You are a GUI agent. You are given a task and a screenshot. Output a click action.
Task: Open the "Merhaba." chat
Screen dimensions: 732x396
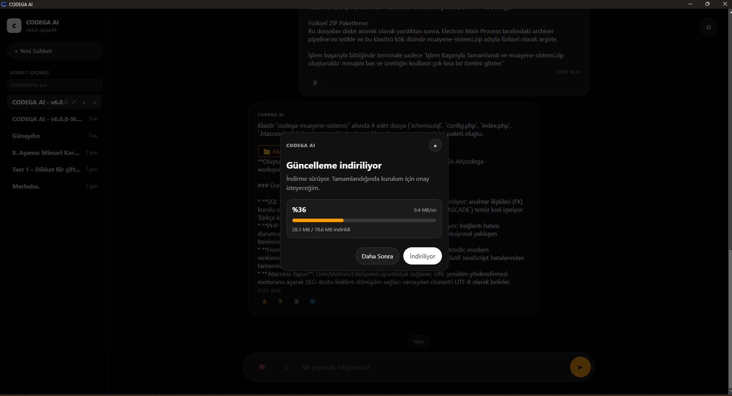click(54, 186)
